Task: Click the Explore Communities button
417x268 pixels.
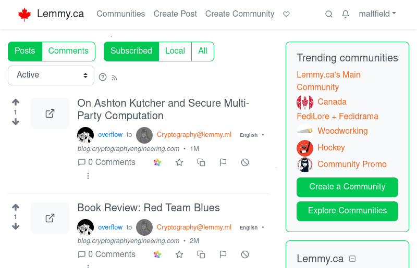Action: pos(347,211)
